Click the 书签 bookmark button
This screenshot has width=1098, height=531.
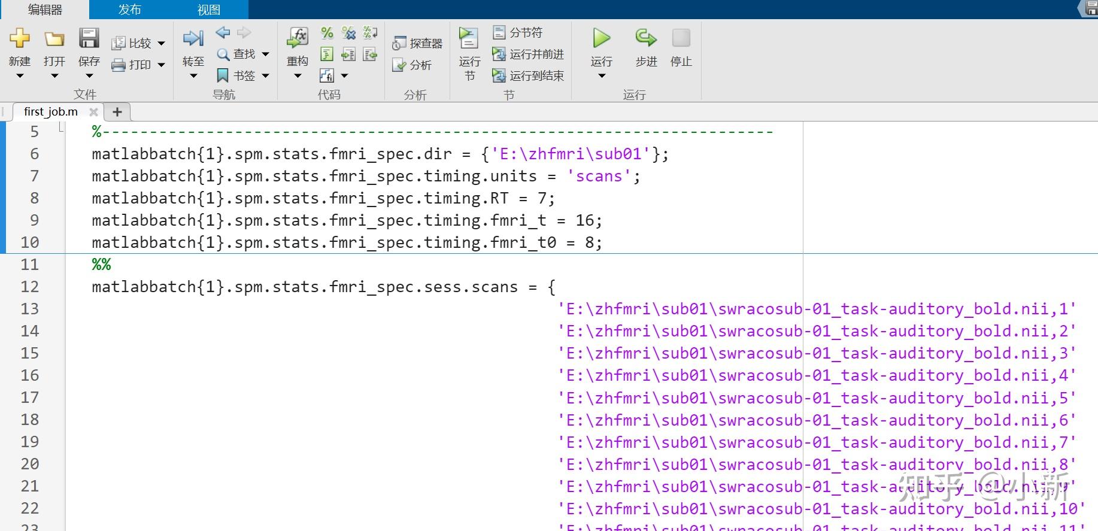(x=236, y=75)
